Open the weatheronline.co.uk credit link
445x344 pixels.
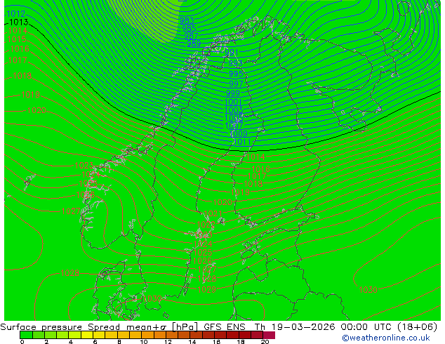coord(386,338)
